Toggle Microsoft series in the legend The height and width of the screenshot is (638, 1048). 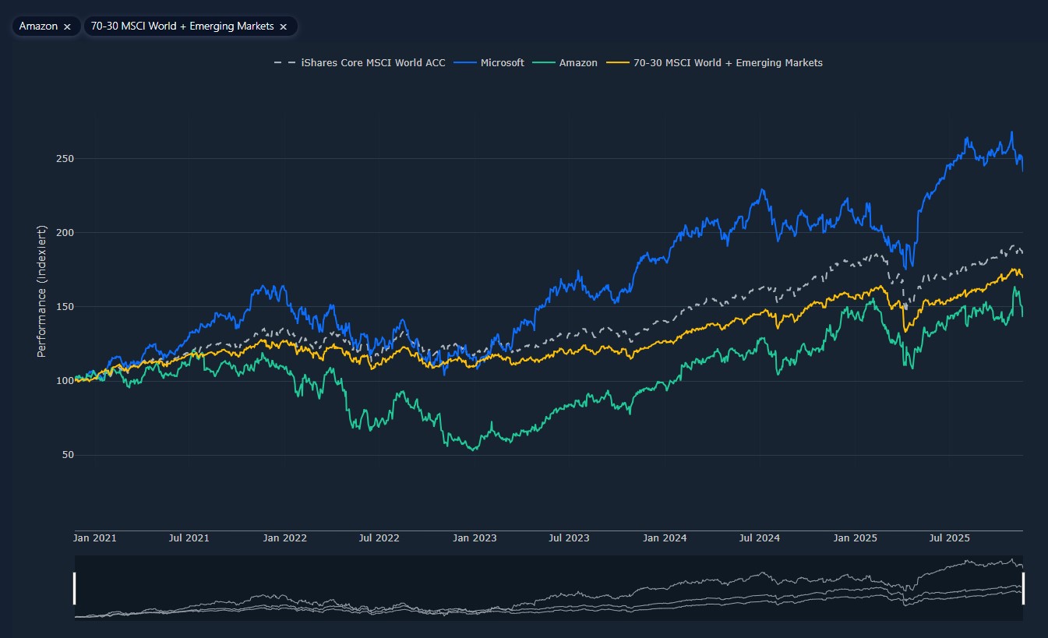click(489, 62)
